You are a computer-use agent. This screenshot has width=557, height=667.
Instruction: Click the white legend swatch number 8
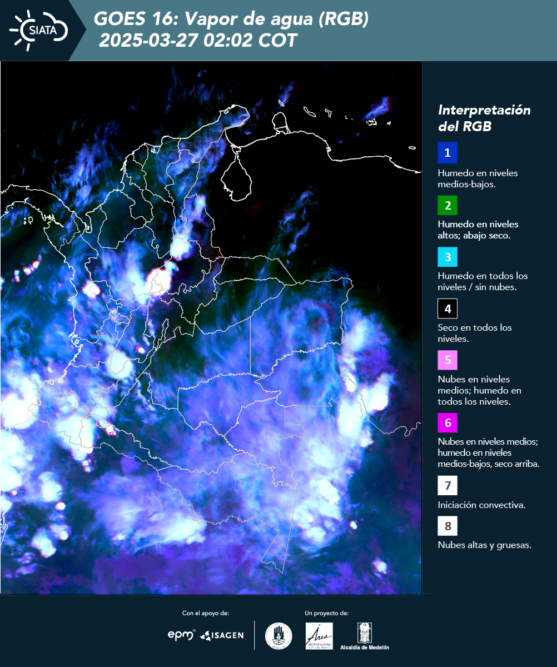coord(447,526)
